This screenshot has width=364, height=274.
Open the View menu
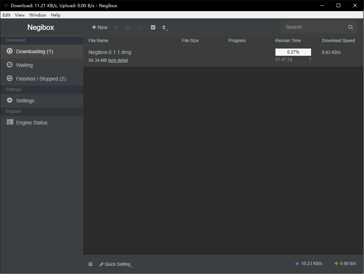pyautogui.click(x=20, y=15)
